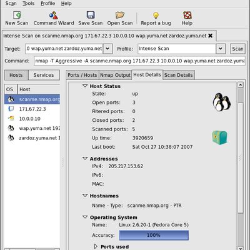The height and width of the screenshot is (250, 250).
Task: Click in the Command input field
Action: 139,61
